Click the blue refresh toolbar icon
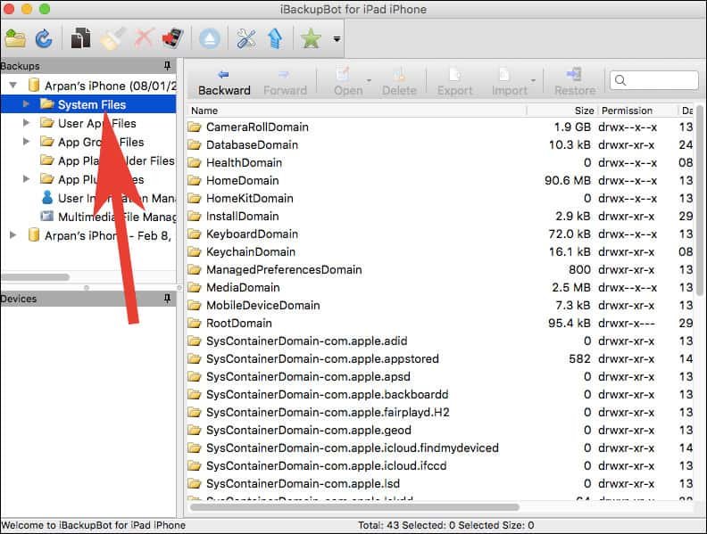This screenshot has height=534, width=707. tap(43, 38)
